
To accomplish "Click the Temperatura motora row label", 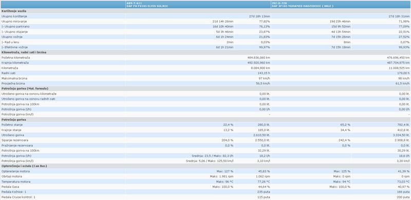I will (x=16, y=181).
